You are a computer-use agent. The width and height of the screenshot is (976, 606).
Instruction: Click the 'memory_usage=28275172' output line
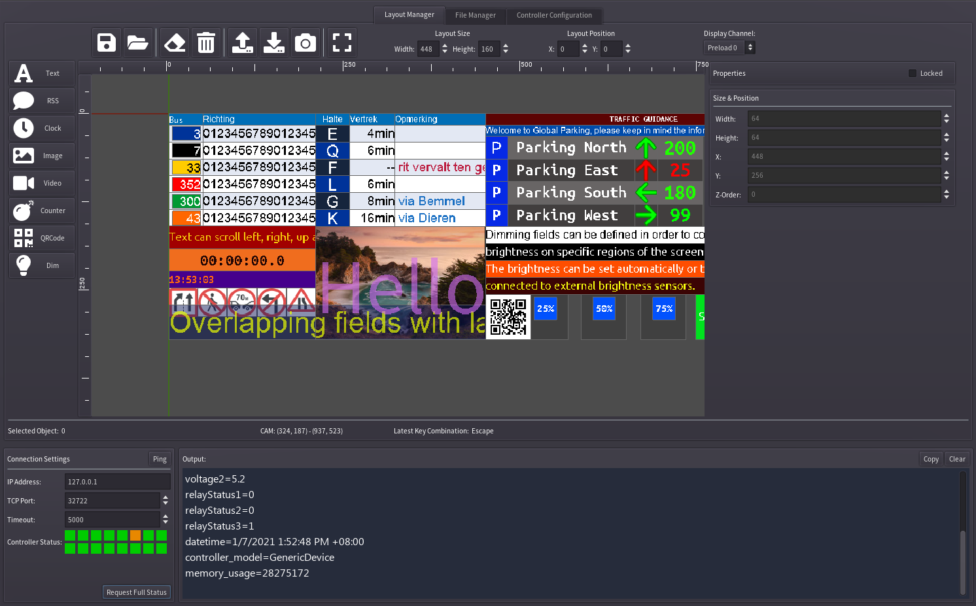(247, 573)
